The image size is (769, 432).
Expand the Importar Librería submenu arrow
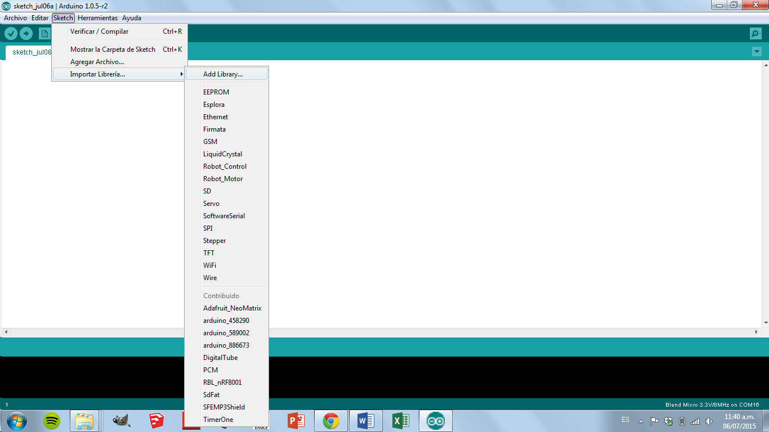click(x=181, y=74)
